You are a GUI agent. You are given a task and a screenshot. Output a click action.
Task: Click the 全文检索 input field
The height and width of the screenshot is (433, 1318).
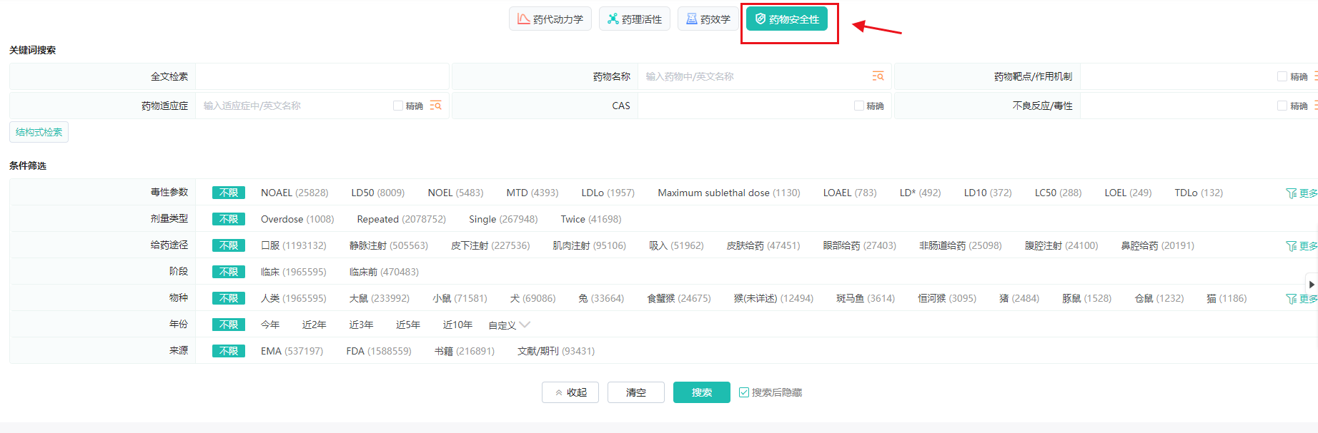(x=322, y=76)
